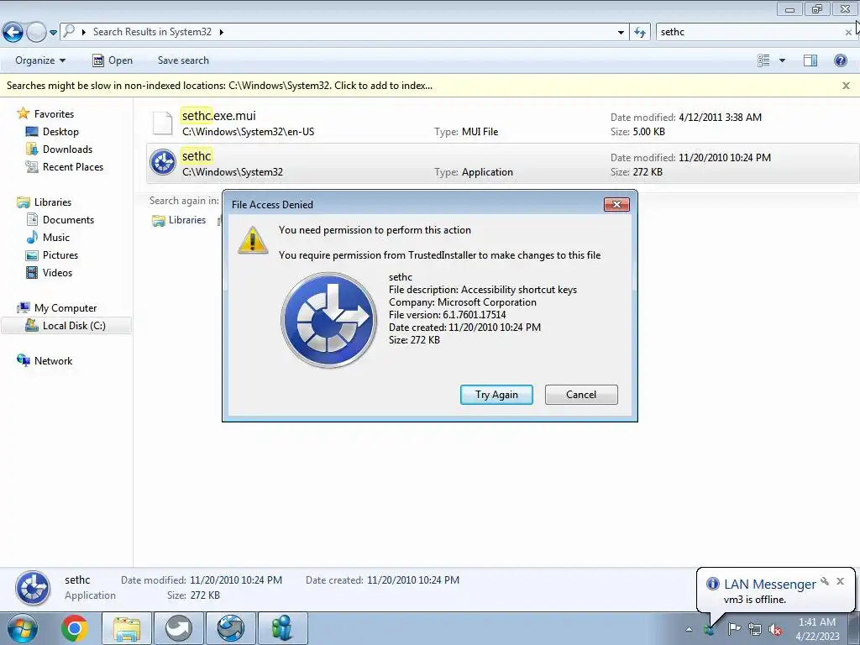Image resolution: width=860 pixels, height=645 pixels.
Task: Refresh the search results
Action: click(x=639, y=33)
